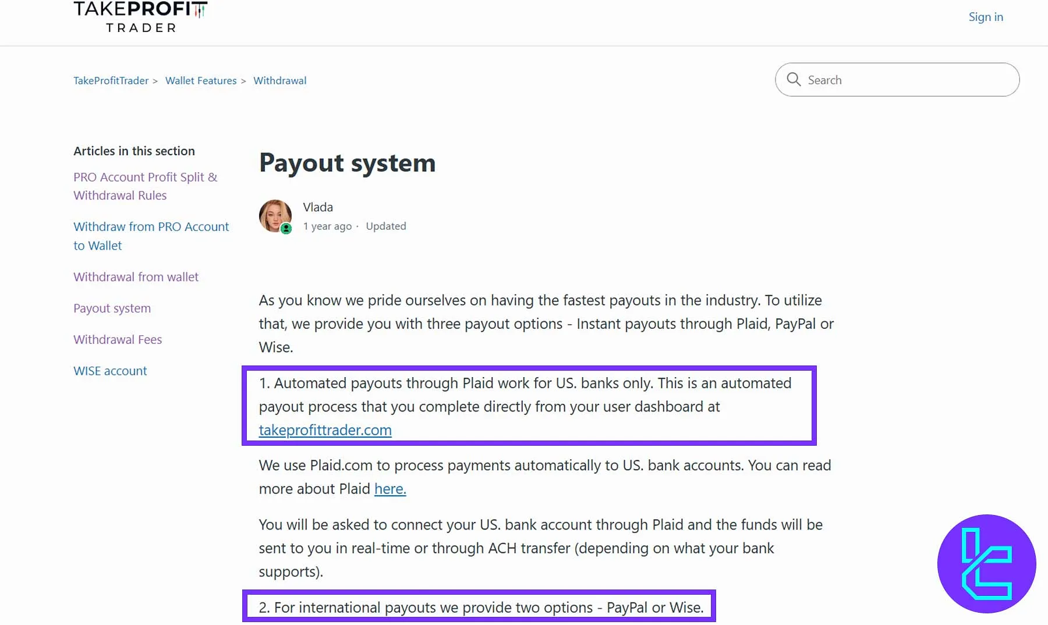The height and width of the screenshot is (625, 1048).
Task: Click the author name Vlada
Action: 317,207
